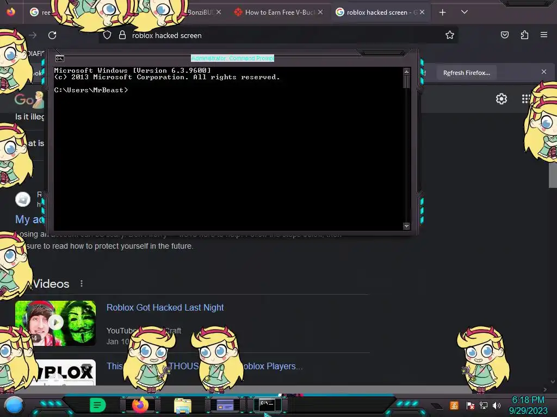
Task: Open the Start orb on the taskbar
Action: [x=14, y=405]
